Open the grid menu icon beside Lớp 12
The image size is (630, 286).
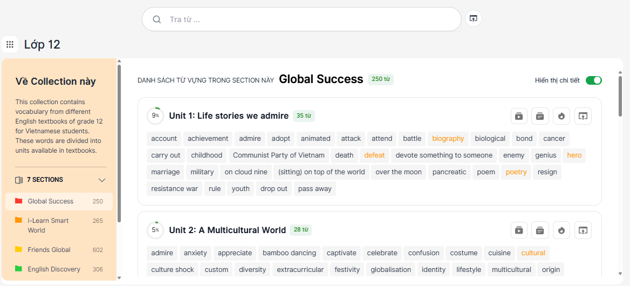[10, 44]
